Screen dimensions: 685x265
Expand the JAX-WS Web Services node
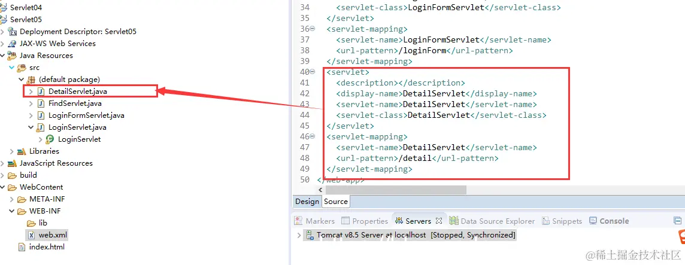pos(2,44)
